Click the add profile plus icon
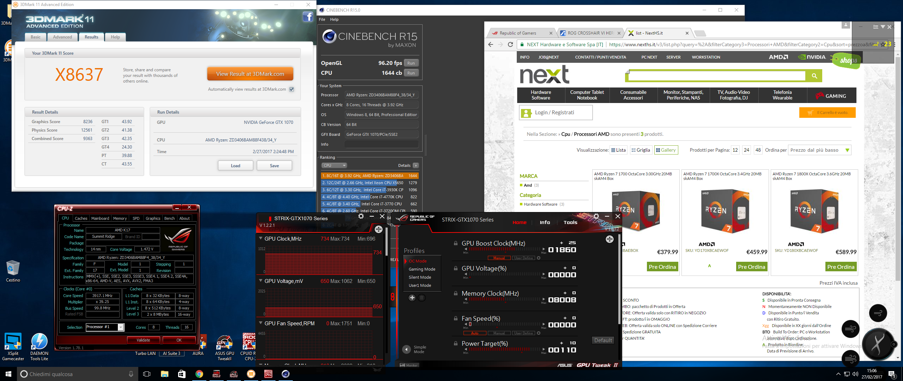The image size is (903, 381). point(412,298)
